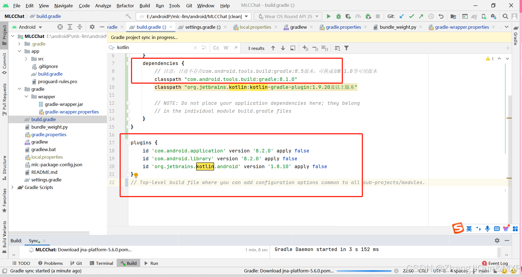
Task: Open Git Show History clock icon
Action: pyautogui.click(x=431, y=16)
